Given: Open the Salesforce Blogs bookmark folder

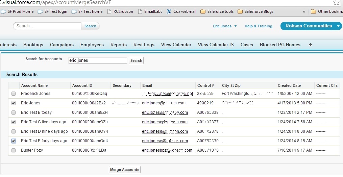Looking at the screenshot, I should click(x=255, y=11).
